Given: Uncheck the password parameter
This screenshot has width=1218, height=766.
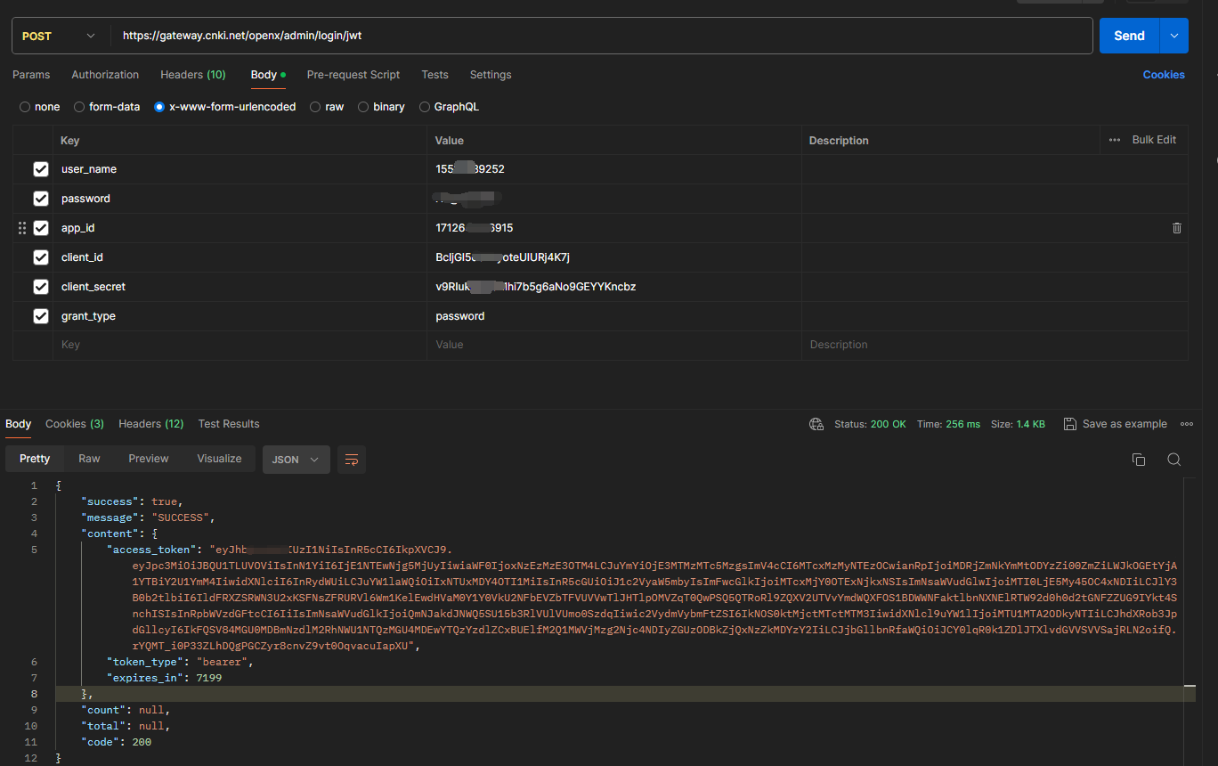Looking at the screenshot, I should (x=40, y=199).
